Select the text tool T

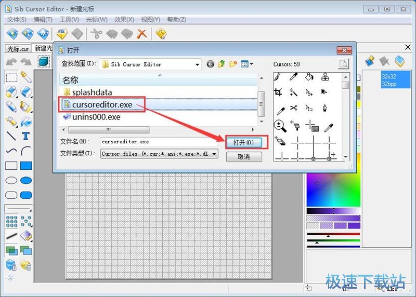[25, 136]
